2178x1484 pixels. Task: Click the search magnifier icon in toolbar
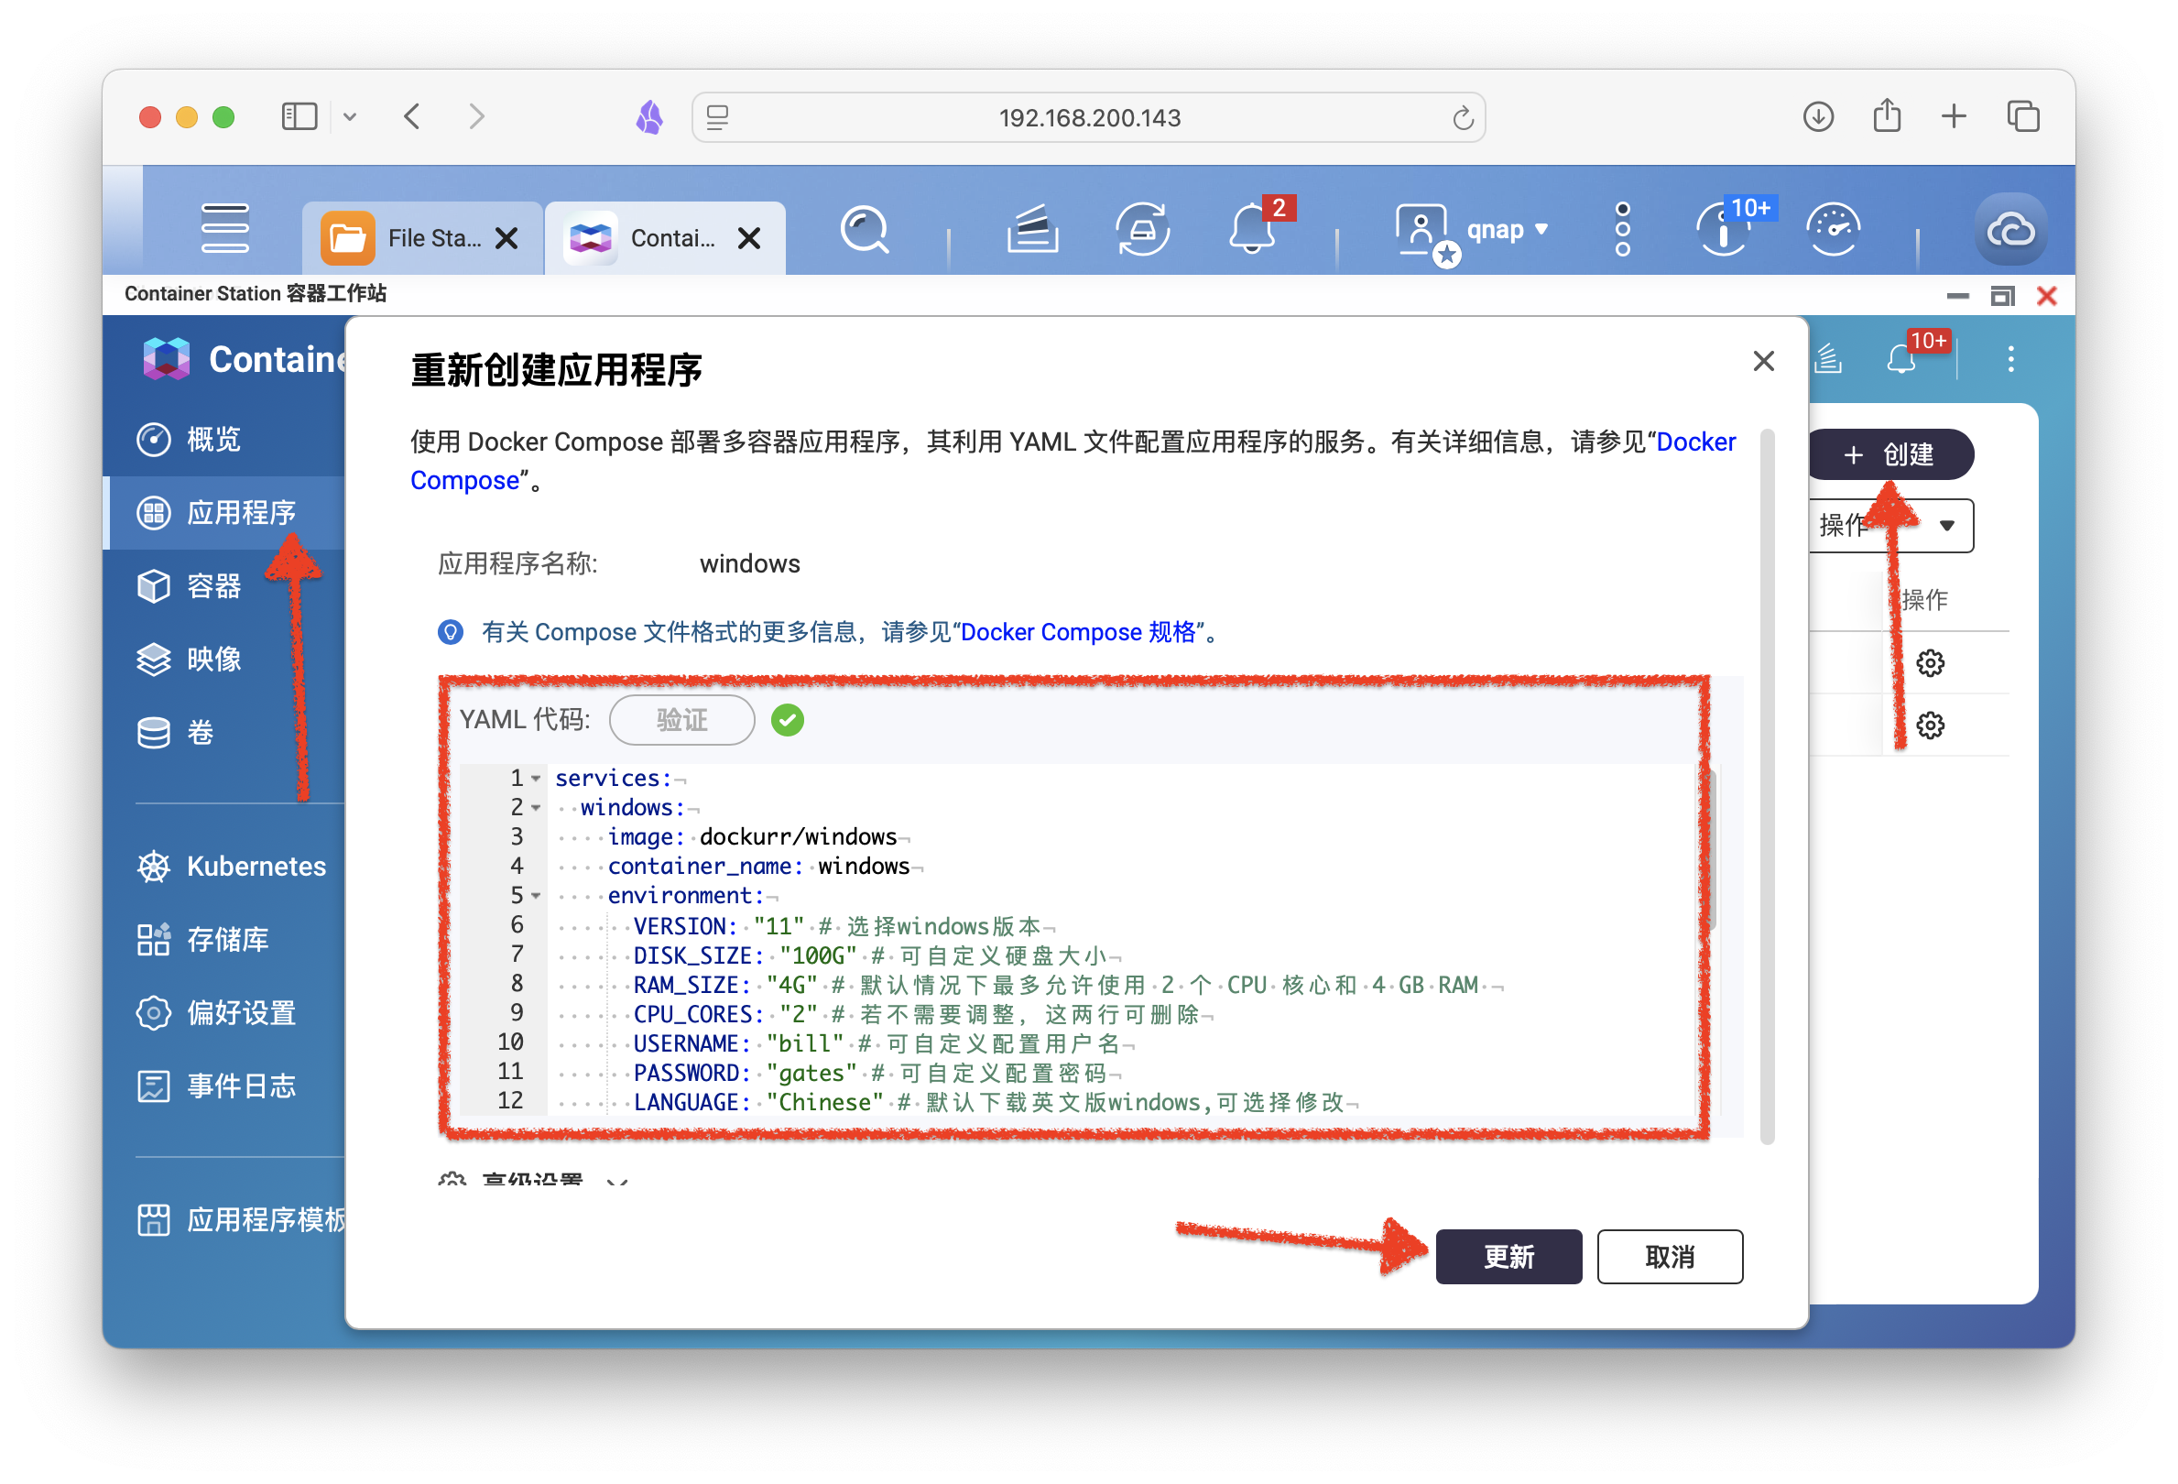pyautogui.click(x=864, y=230)
